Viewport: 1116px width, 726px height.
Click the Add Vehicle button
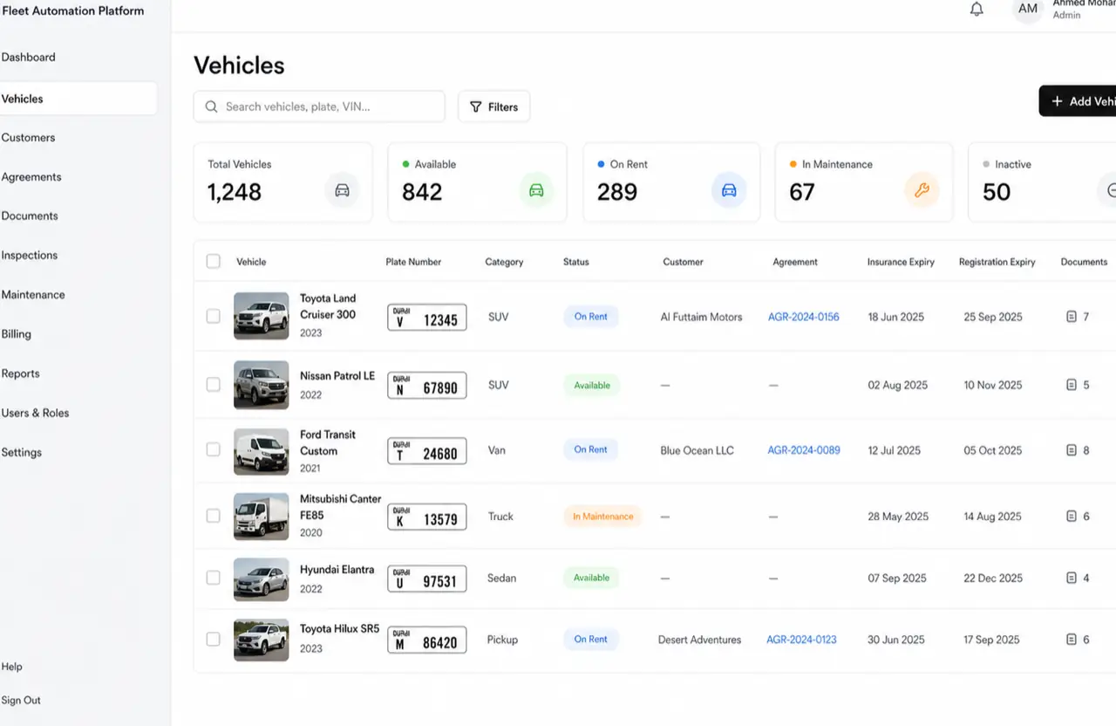click(1078, 101)
